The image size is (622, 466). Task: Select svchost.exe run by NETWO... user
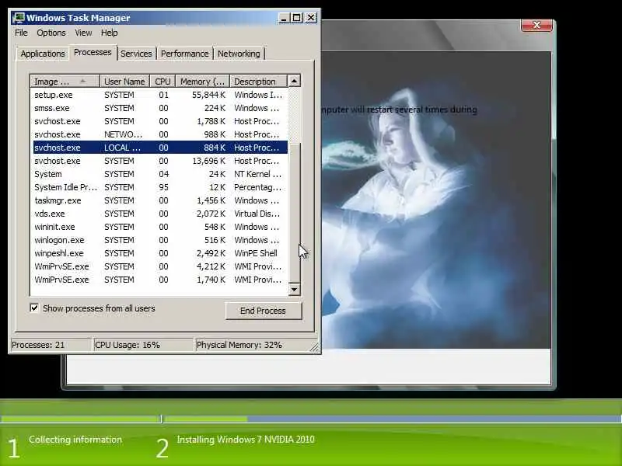coord(160,134)
